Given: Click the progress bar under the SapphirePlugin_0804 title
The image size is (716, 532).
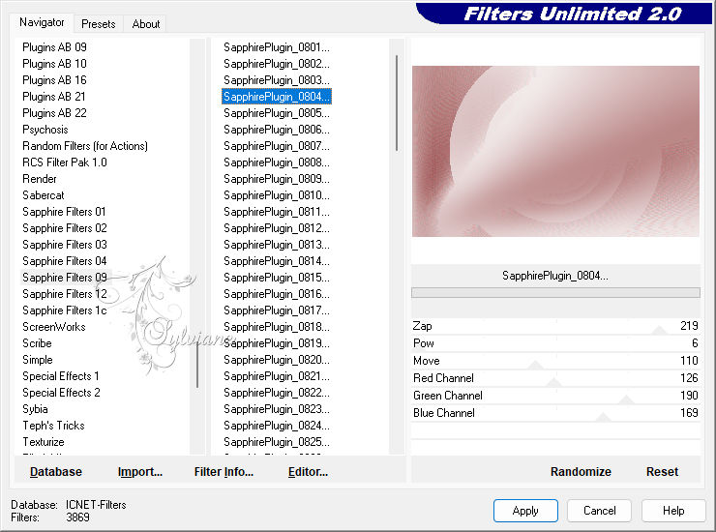Looking at the screenshot, I should point(555,293).
